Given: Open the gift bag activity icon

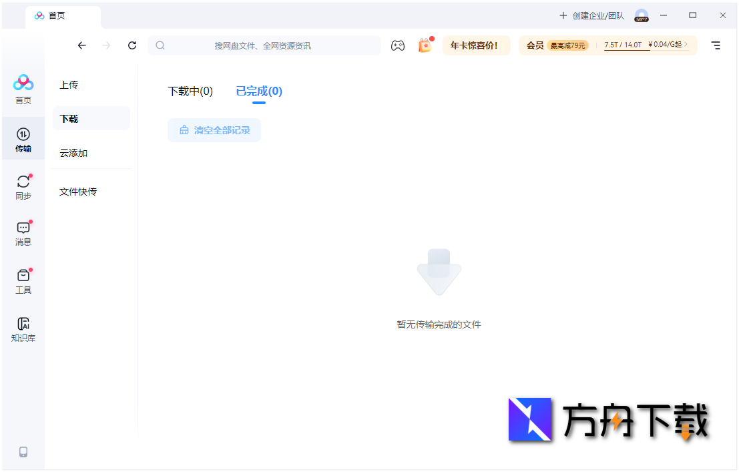Looking at the screenshot, I should [x=425, y=45].
